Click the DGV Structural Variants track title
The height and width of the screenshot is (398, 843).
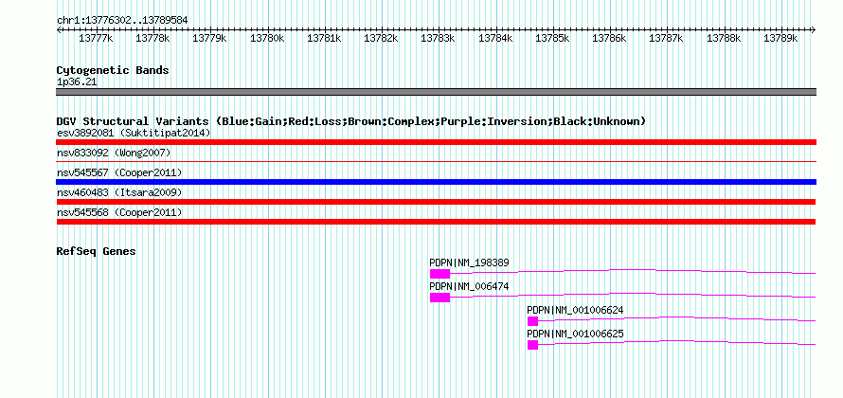click(351, 121)
